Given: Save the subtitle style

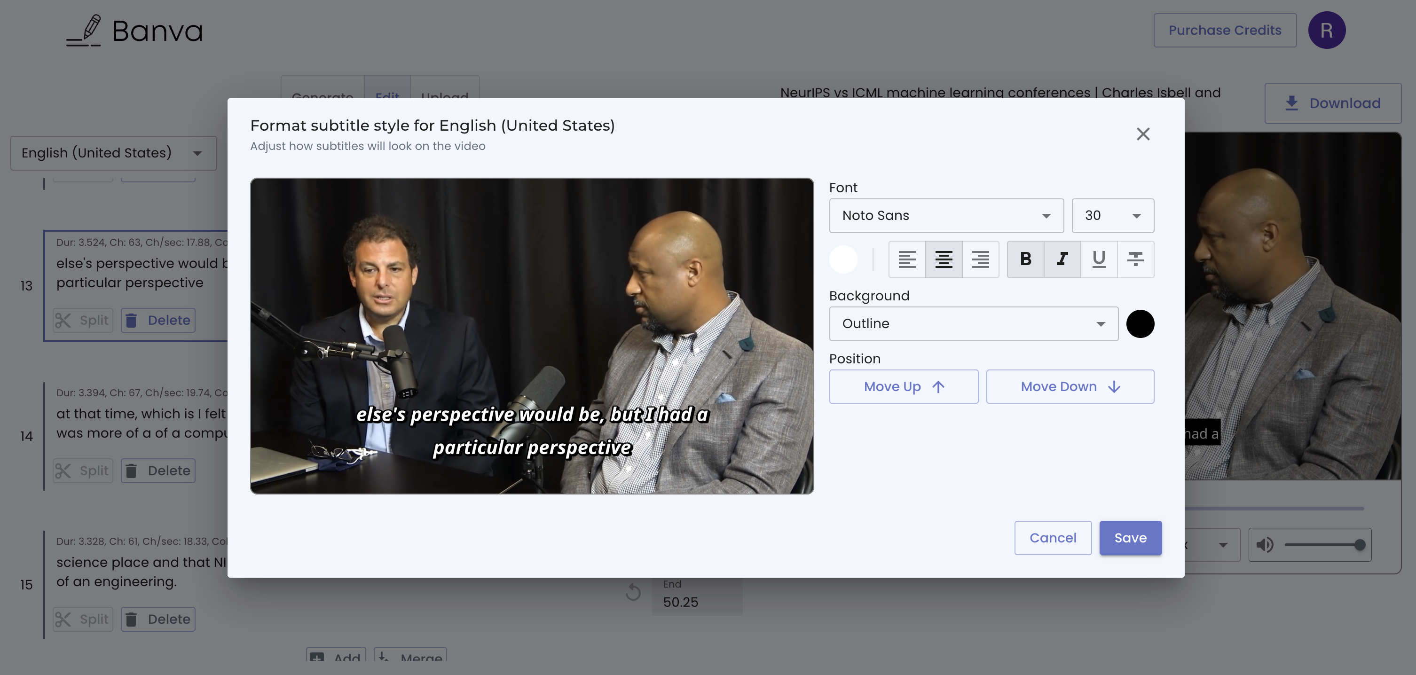Looking at the screenshot, I should pyautogui.click(x=1130, y=538).
